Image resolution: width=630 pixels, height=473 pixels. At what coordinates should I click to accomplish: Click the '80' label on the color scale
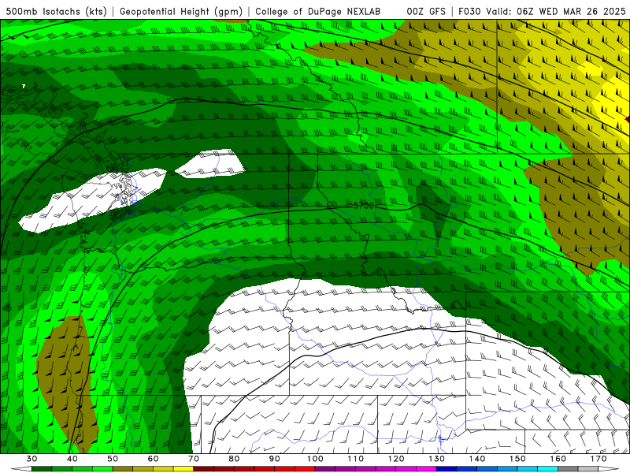tap(234, 459)
